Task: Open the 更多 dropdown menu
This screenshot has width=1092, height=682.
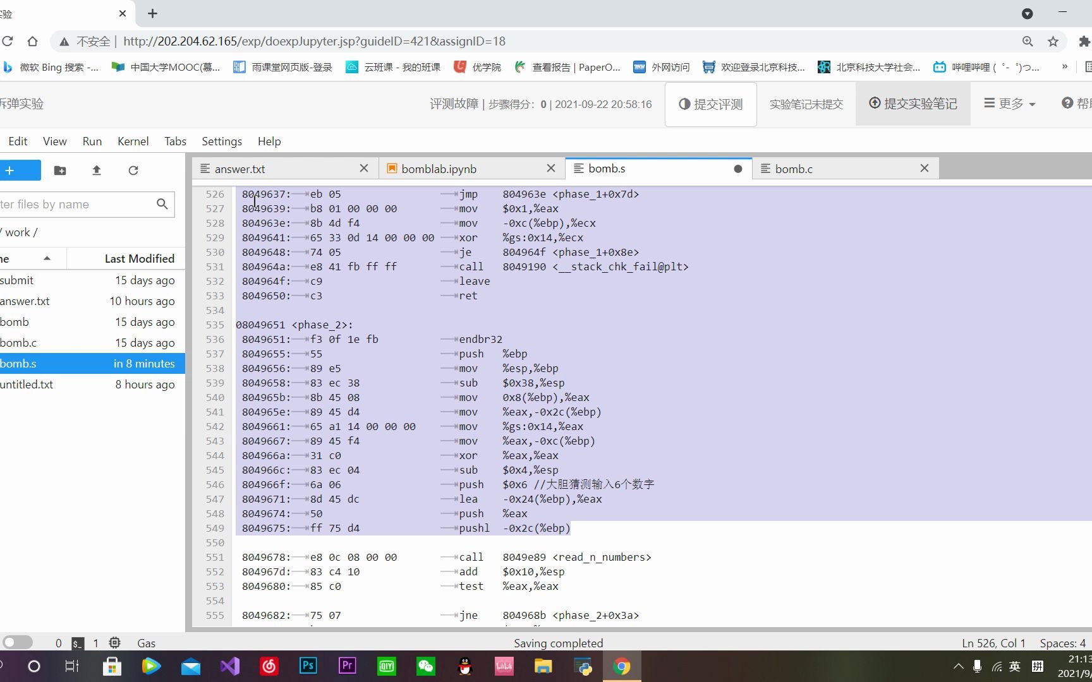Action: pyautogui.click(x=1010, y=104)
